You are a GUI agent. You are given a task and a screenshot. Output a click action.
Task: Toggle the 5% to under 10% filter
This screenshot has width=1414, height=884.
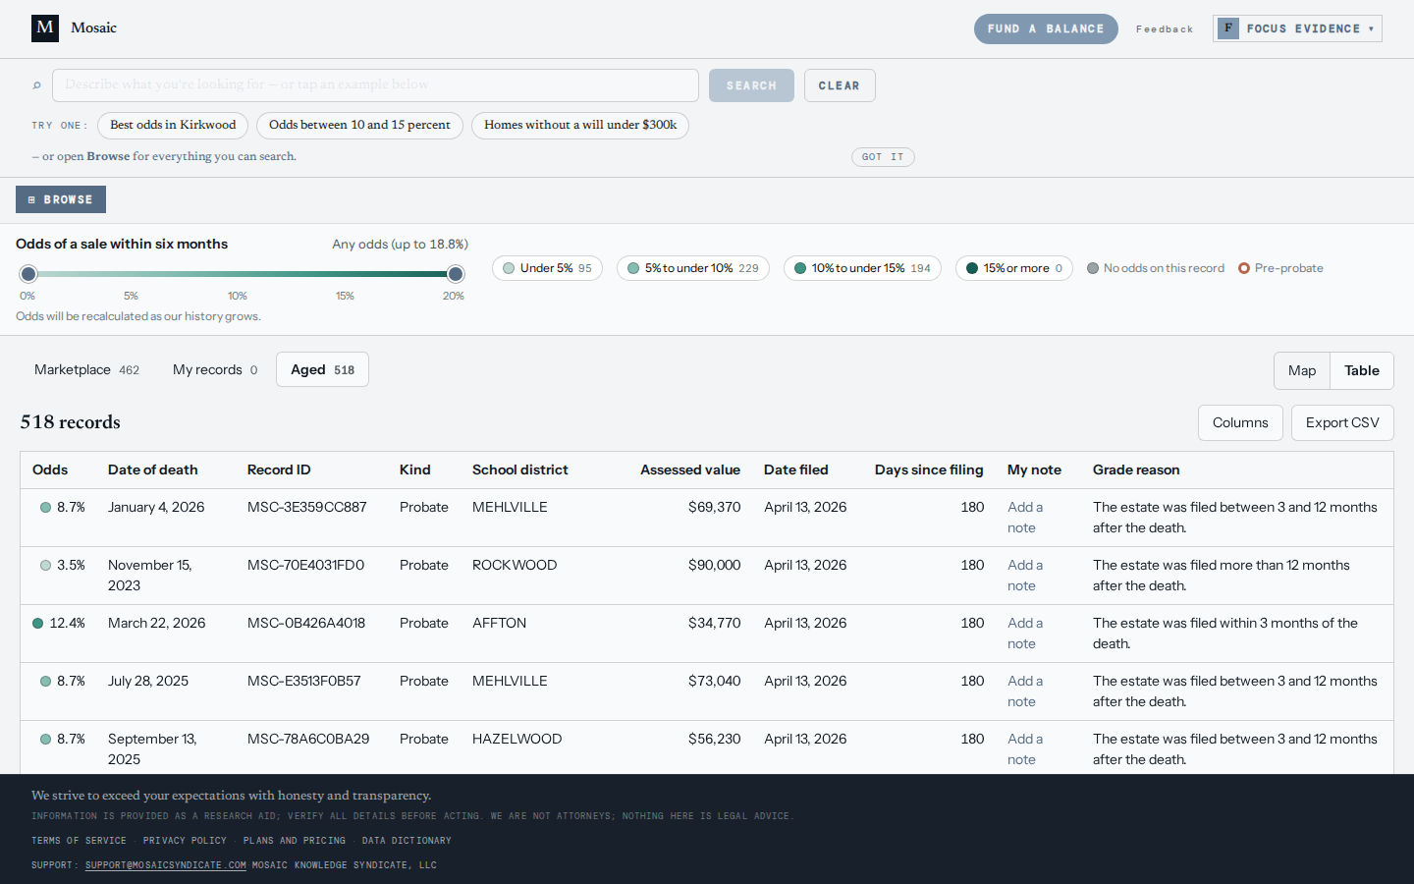pyautogui.click(x=693, y=268)
